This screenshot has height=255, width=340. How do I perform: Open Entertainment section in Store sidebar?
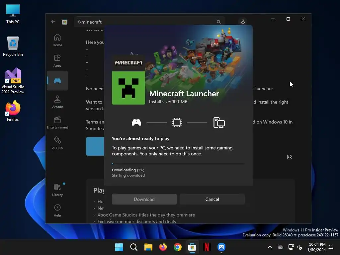[x=57, y=123]
